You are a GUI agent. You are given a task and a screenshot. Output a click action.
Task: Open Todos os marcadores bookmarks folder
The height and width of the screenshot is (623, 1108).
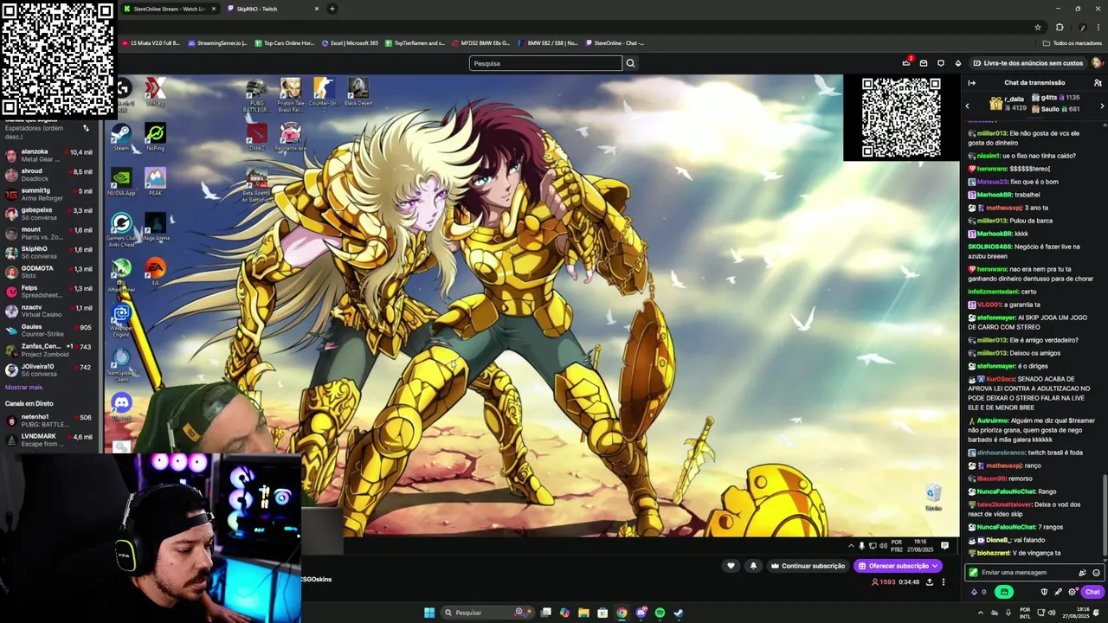point(1073,42)
